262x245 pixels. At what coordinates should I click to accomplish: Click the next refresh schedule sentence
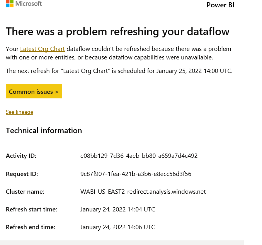point(119,71)
